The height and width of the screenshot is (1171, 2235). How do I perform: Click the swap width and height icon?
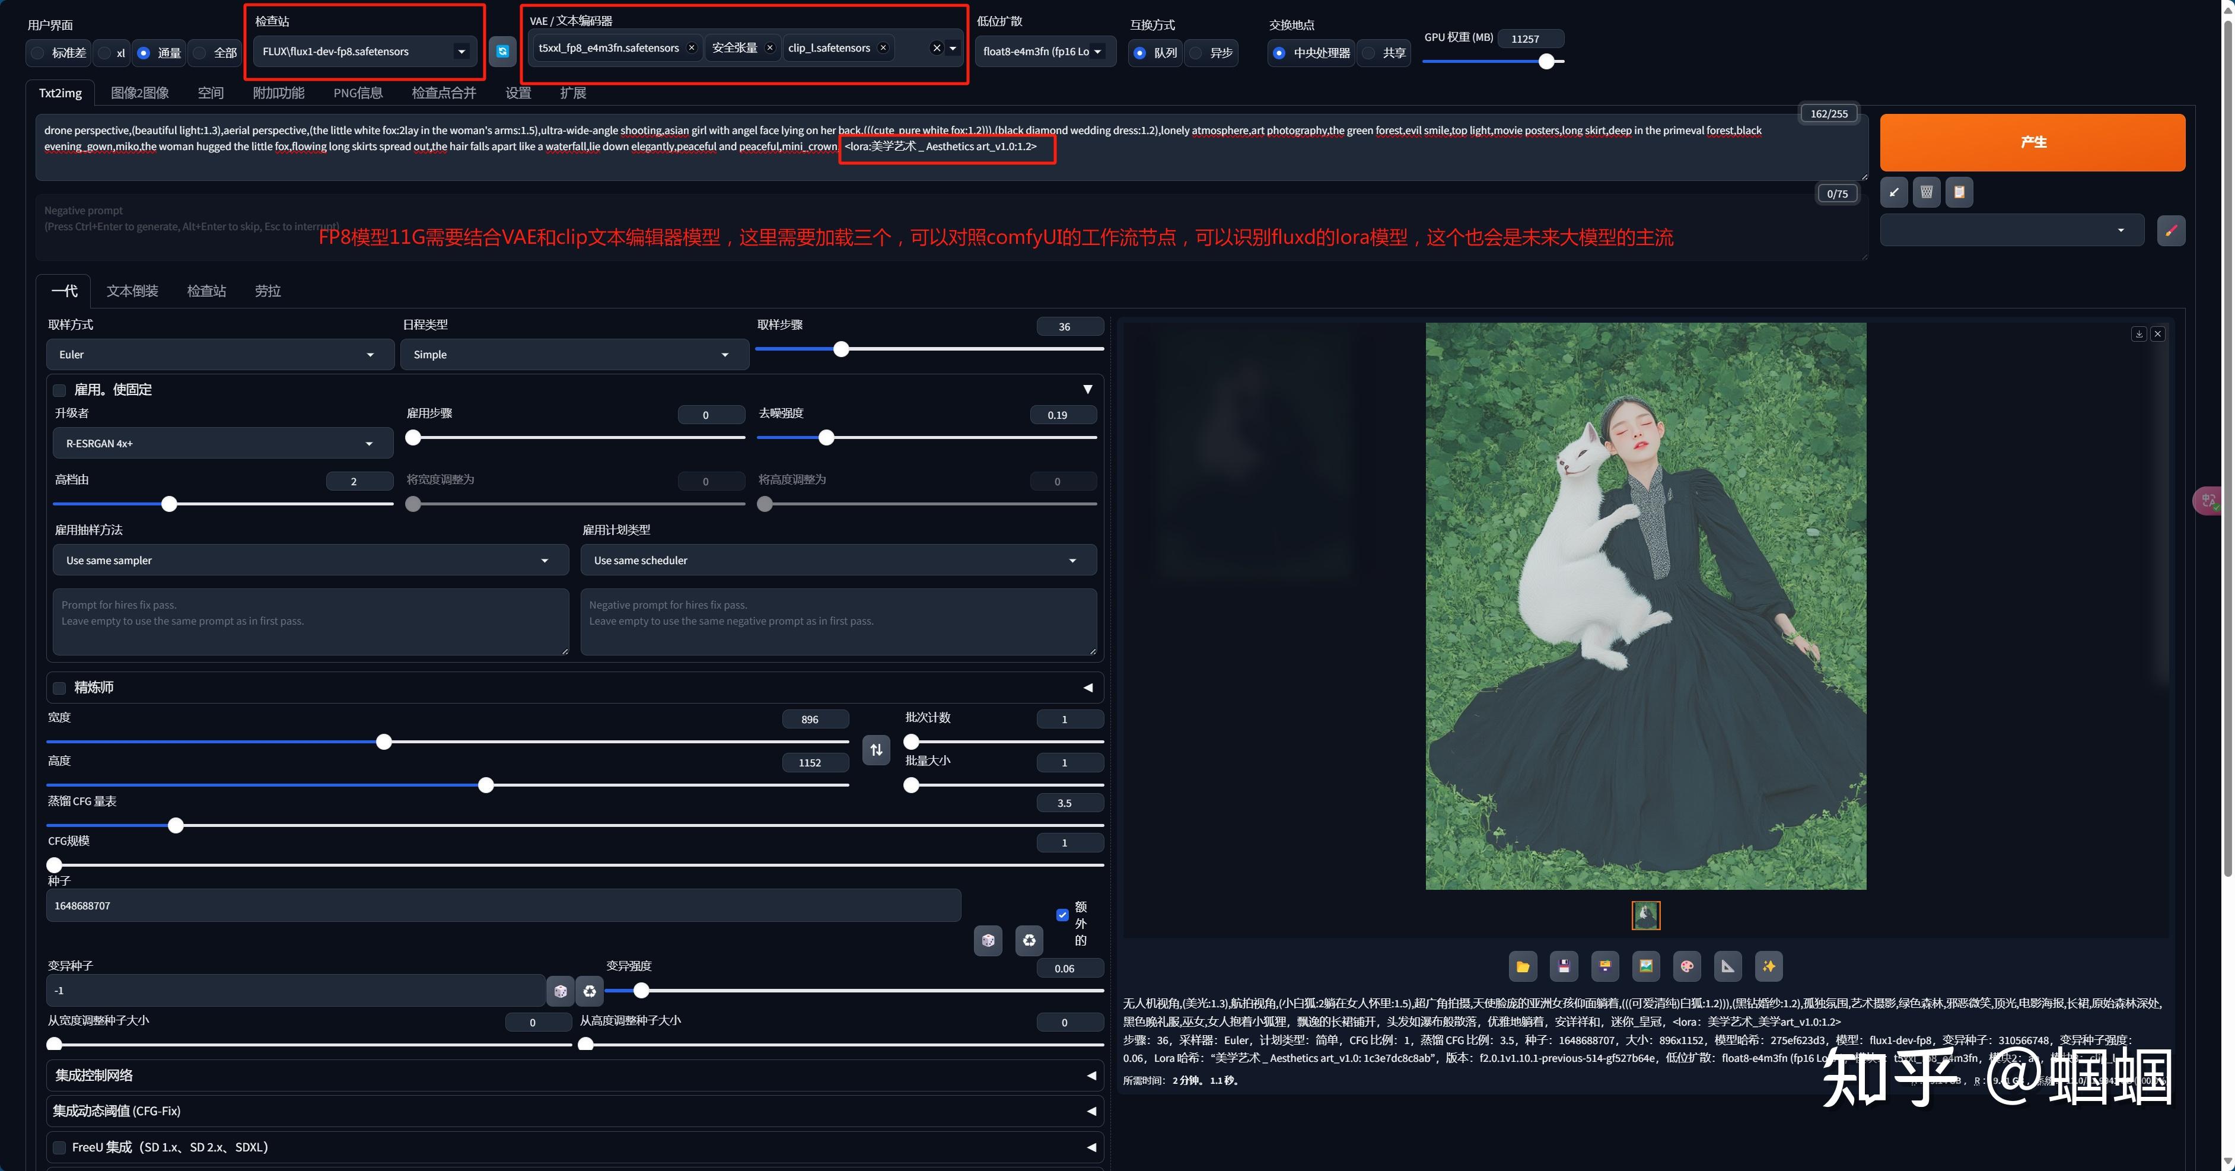tap(875, 749)
